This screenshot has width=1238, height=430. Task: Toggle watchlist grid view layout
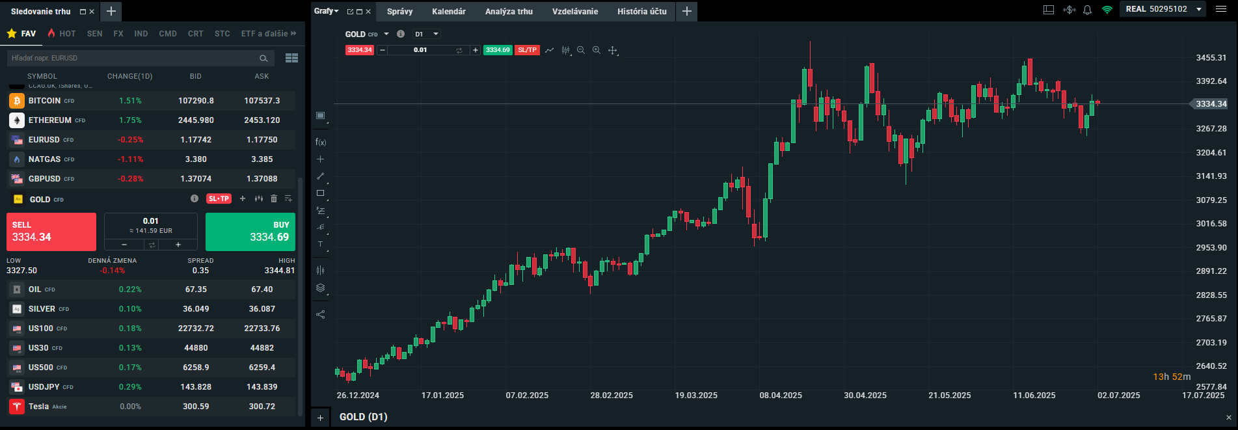(291, 58)
